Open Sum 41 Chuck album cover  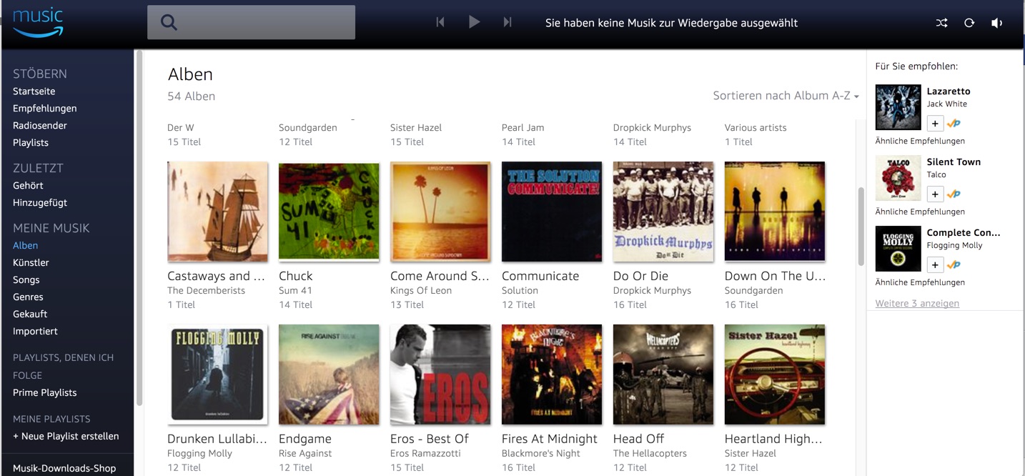point(329,212)
